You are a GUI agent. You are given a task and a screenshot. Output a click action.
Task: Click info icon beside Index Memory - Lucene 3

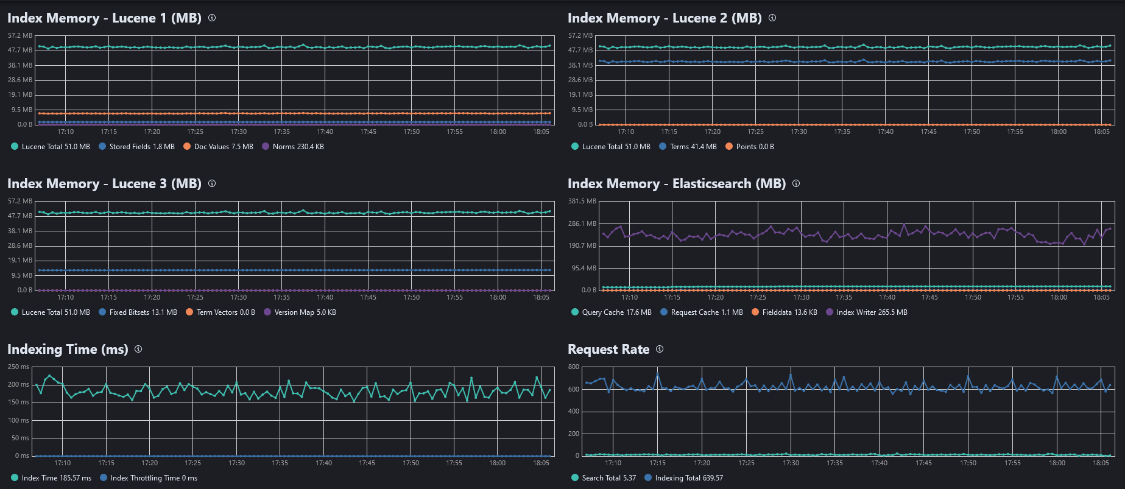(x=212, y=183)
